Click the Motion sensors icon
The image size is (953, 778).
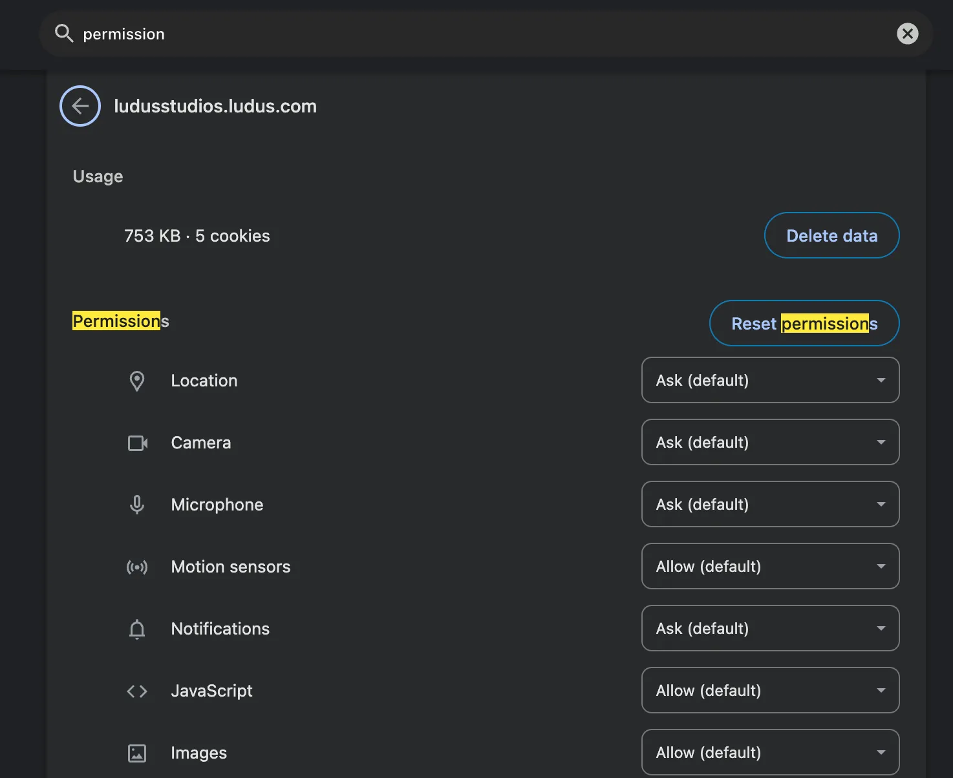click(137, 567)
